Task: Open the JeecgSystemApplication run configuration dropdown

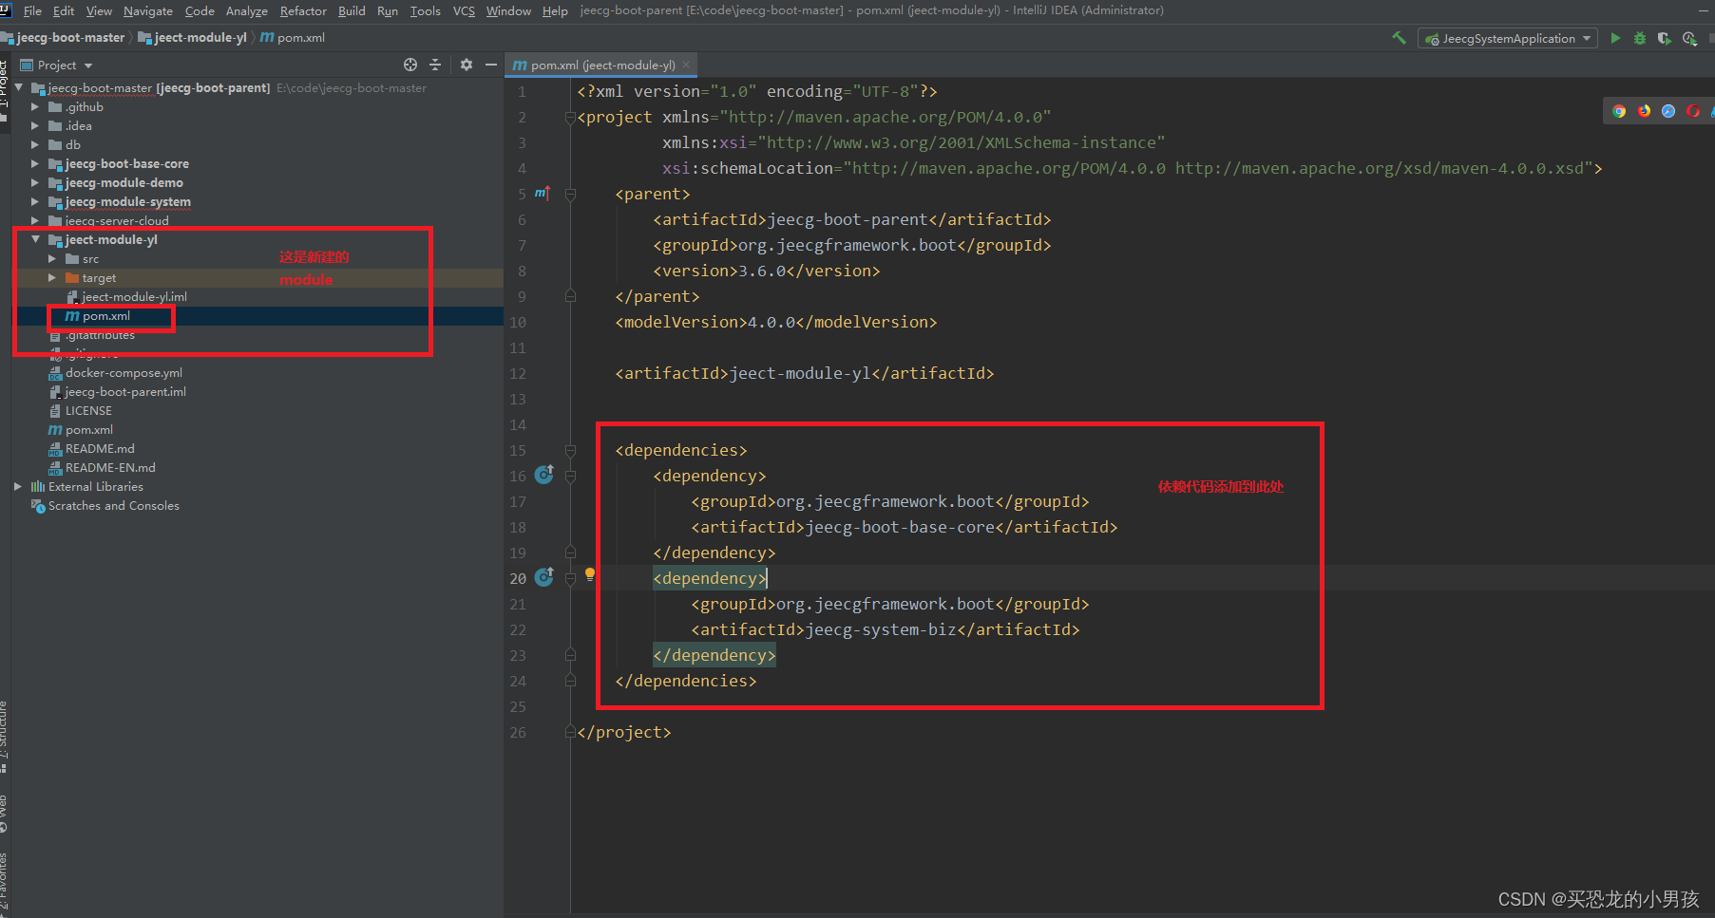Action: (1508, 38)
